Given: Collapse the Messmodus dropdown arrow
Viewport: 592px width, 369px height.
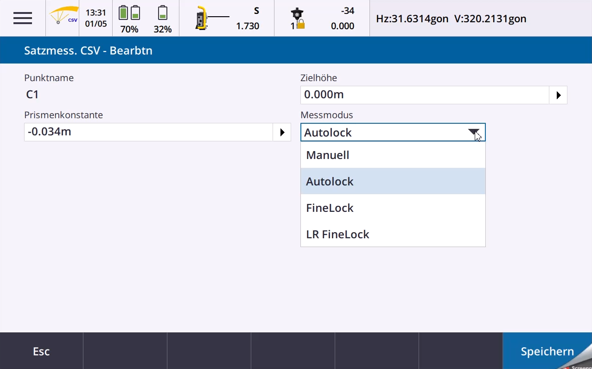Looking at the screenshot, I should pos(474,133).
